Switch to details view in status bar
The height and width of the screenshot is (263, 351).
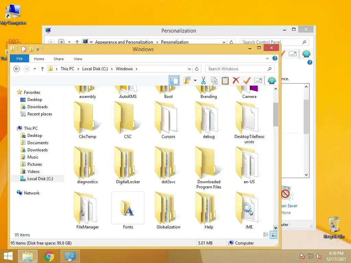click(x=266, y=235)
